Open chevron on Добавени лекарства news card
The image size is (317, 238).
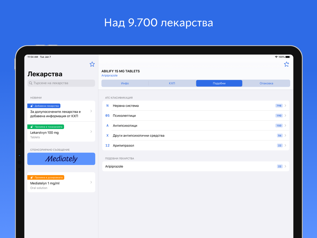(x=91, y=111)
